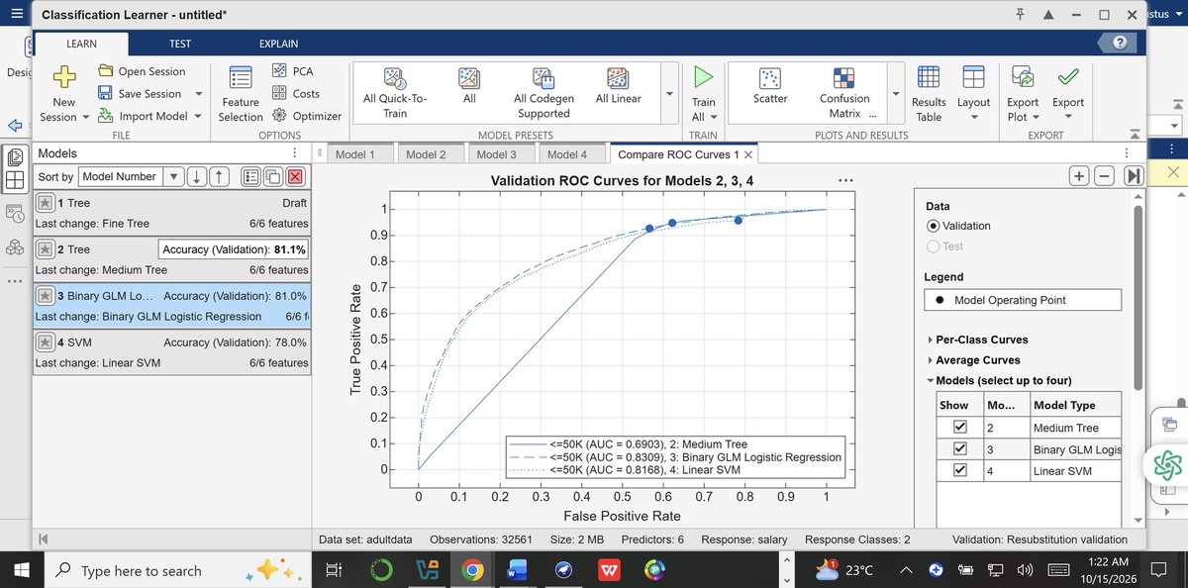This screenshot has width=1188, height=588.
Task: Open the Confusion Matrix plot
Action: coord(844,93)
